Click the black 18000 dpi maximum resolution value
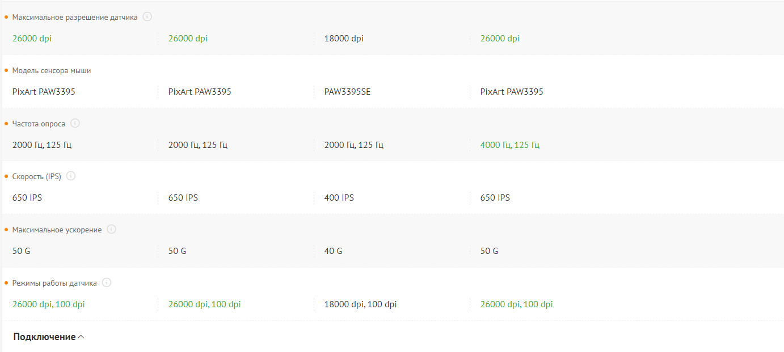Screen dimensions: 784x352 (344, 39)
